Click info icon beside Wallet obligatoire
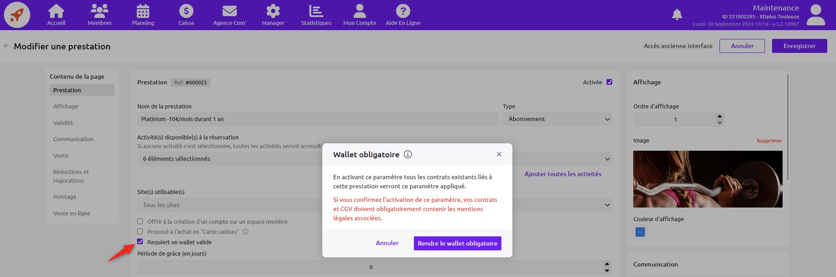 coord(408,154)
